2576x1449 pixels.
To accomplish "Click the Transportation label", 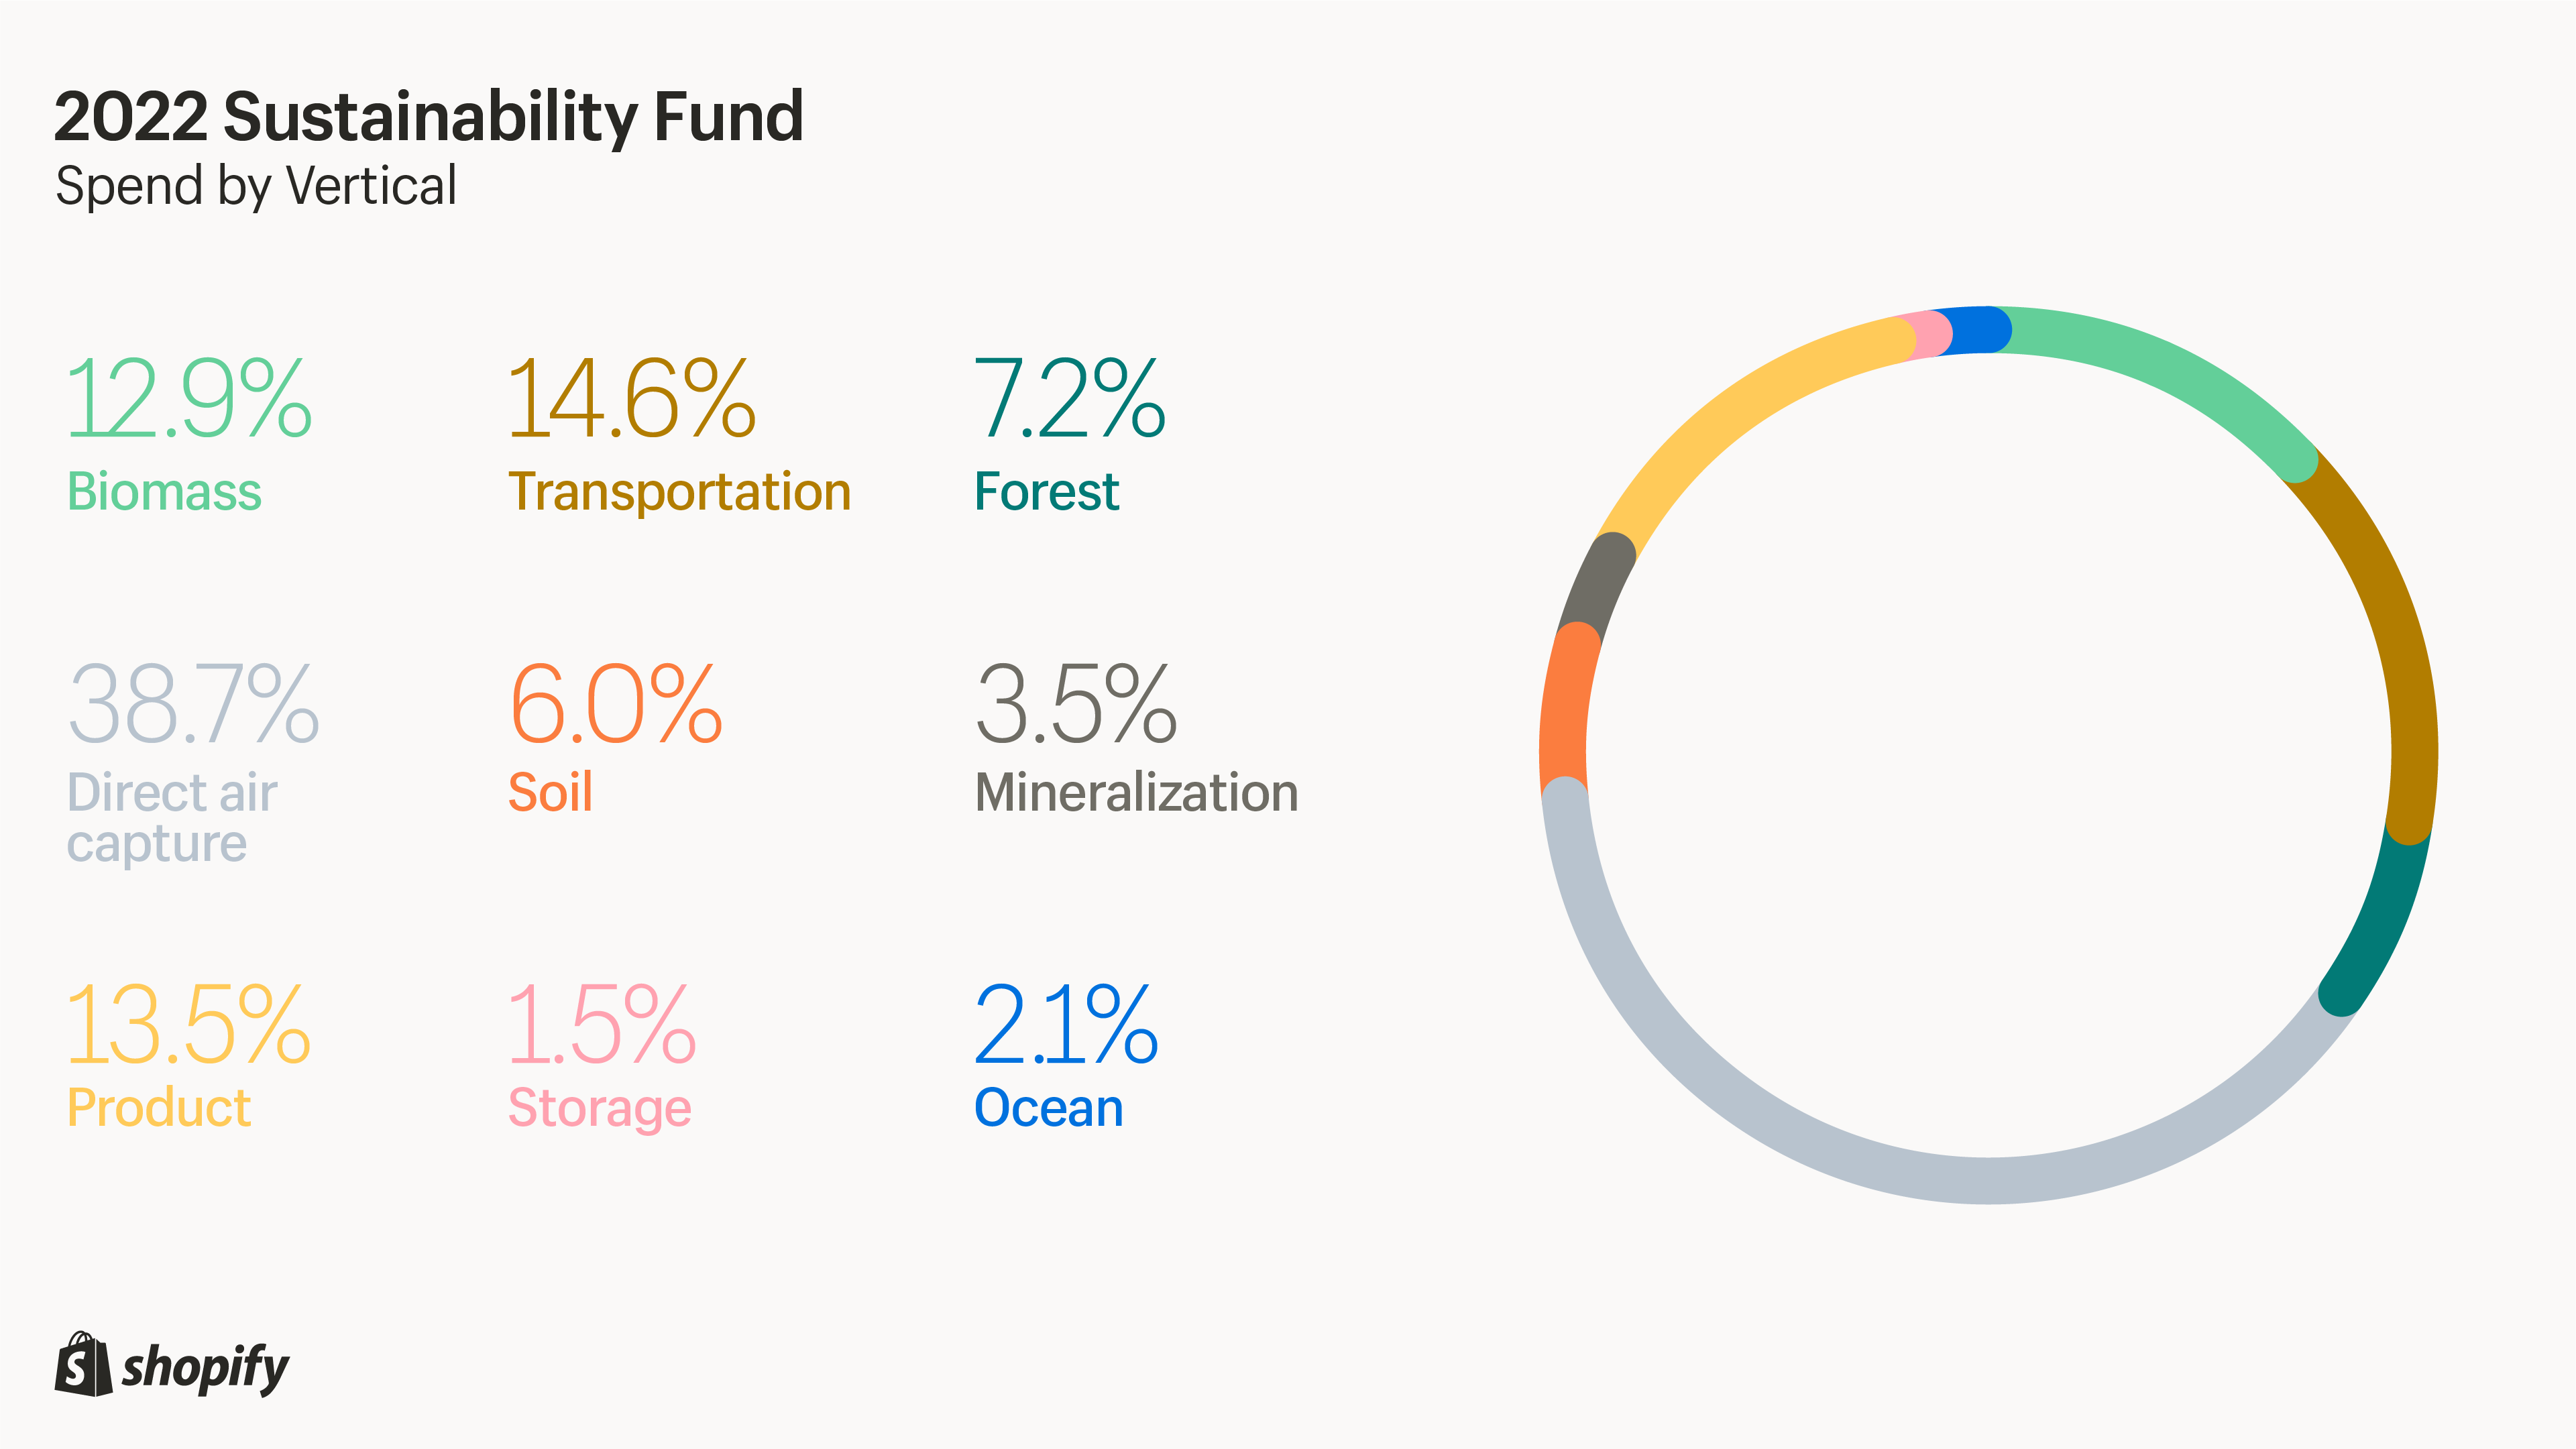I will tap(679, 492).
